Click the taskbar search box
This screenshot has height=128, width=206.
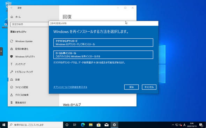36,125
